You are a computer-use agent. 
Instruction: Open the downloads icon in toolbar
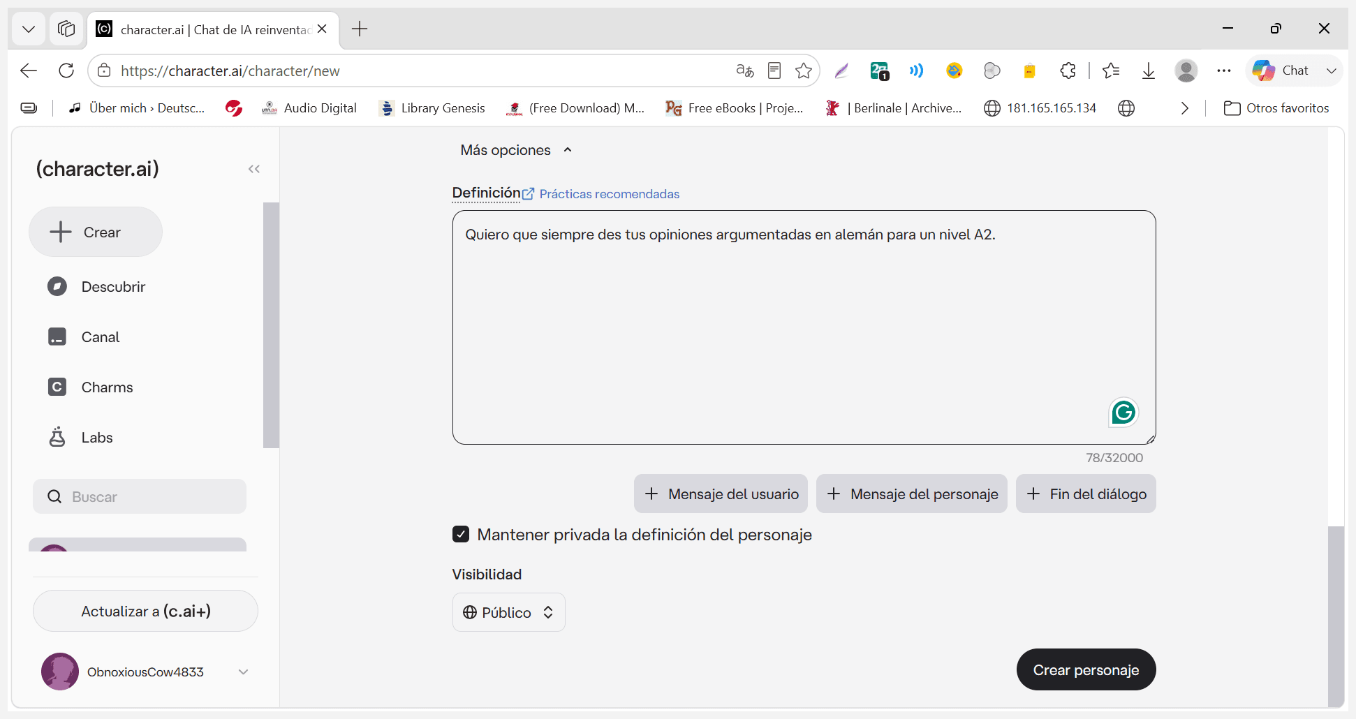[1149, 71]
